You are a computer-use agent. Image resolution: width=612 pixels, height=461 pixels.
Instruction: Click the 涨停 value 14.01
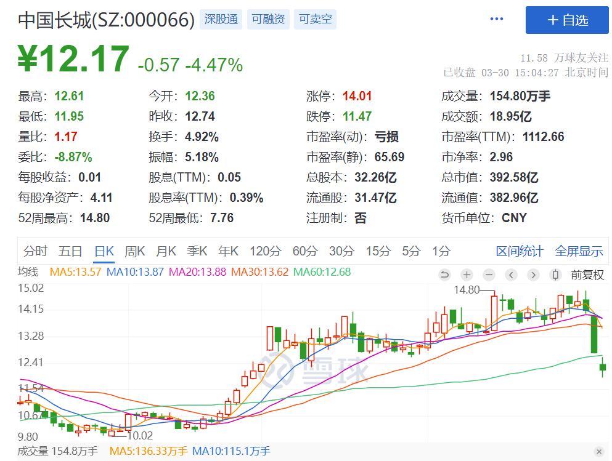(357, 96)
